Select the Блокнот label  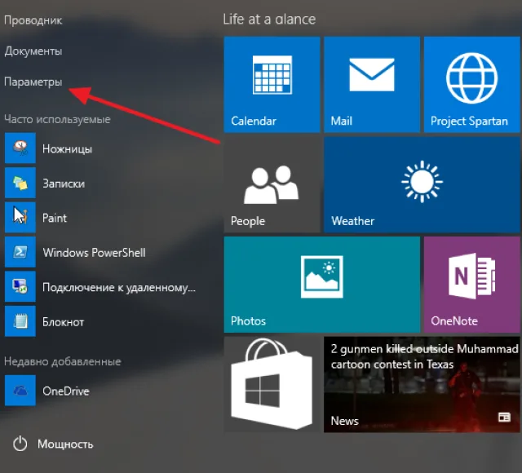[64, 322]
